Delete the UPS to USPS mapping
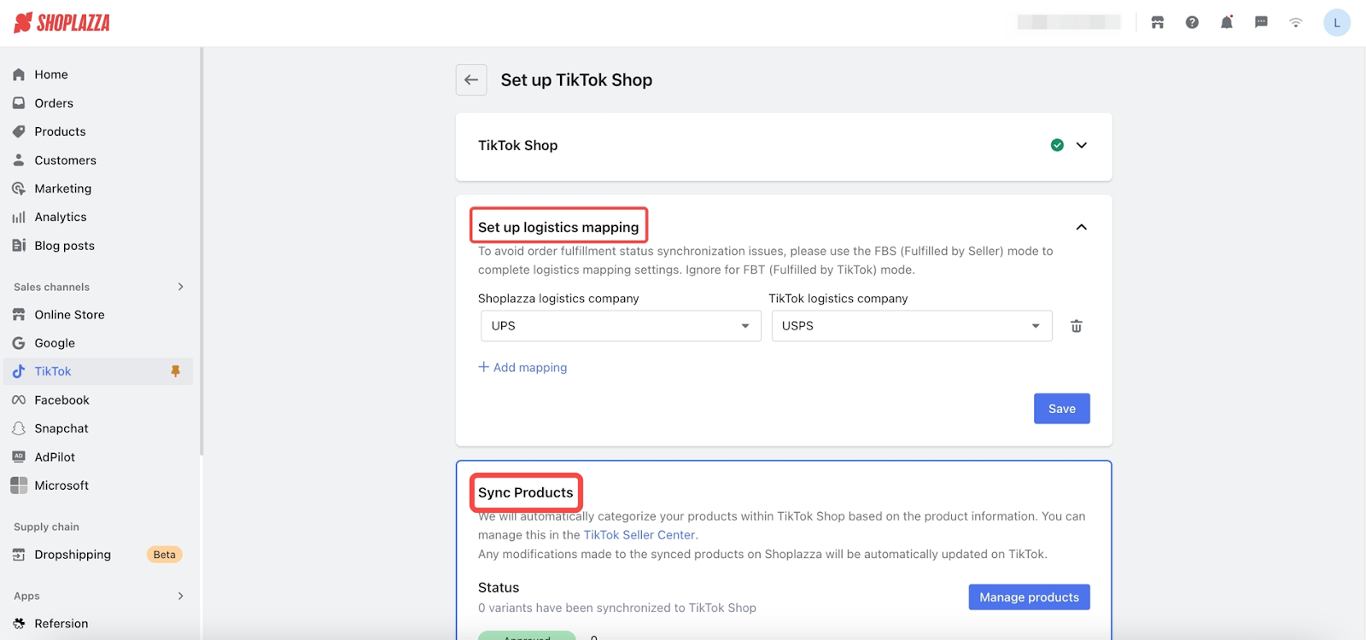This screenshot has height=640, width=1366. tap(1077, 326)
